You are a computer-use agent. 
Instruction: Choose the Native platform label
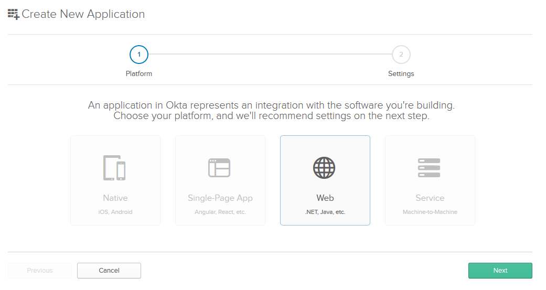point(115,198)
